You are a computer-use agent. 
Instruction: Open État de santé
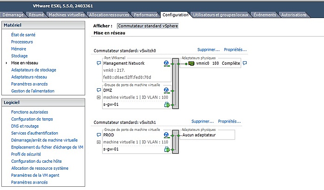pyautogui.click(x=23, y=35)
